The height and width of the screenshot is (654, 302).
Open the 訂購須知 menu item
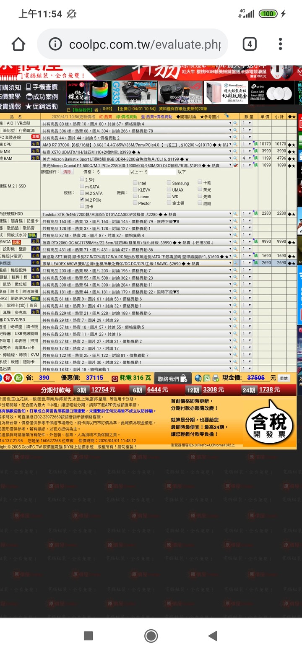point(10,87)
